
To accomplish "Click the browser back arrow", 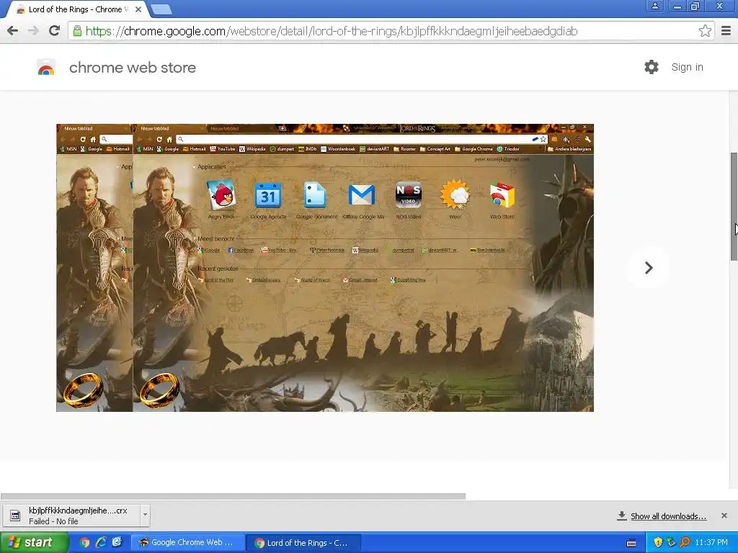I will pos(13,31).
